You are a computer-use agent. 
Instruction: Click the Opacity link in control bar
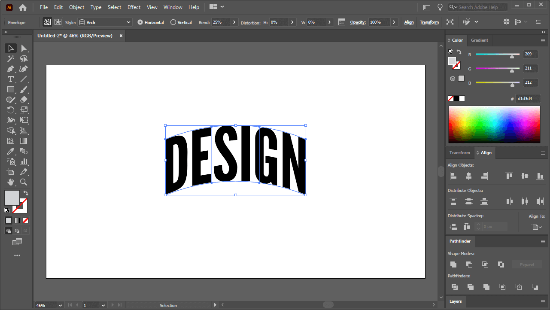click(x=358, y=22)
